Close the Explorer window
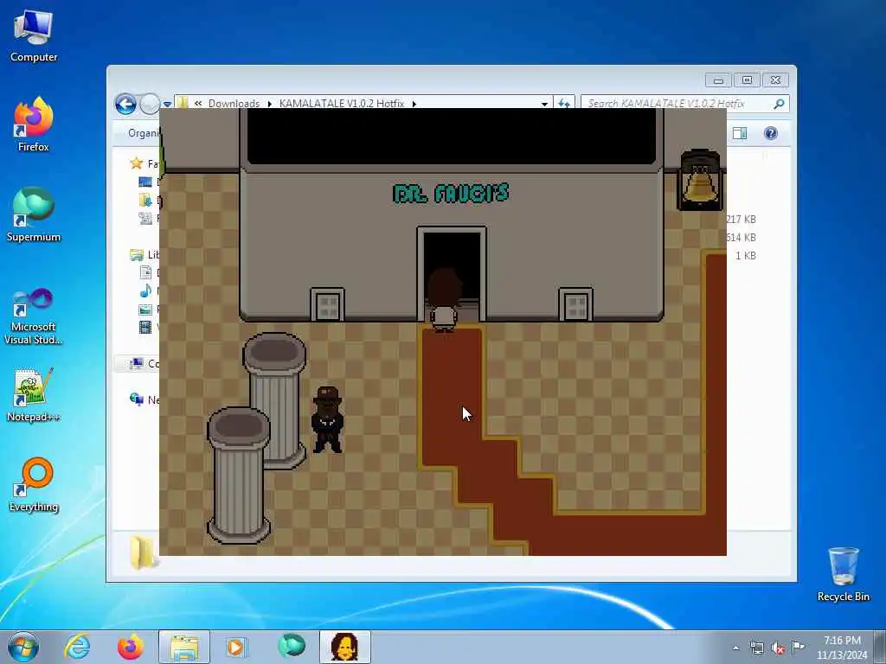The width and height of the screenshot is (886, 664). tap(776, 80)
